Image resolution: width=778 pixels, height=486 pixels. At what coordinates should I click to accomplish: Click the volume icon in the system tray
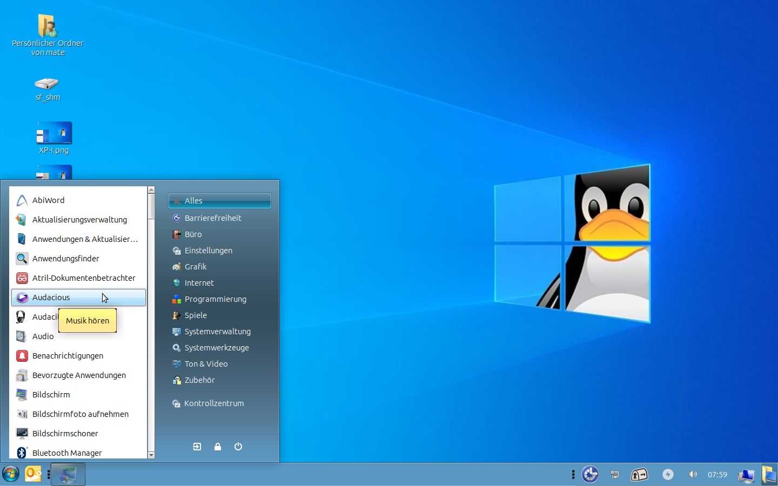[693, 475]
